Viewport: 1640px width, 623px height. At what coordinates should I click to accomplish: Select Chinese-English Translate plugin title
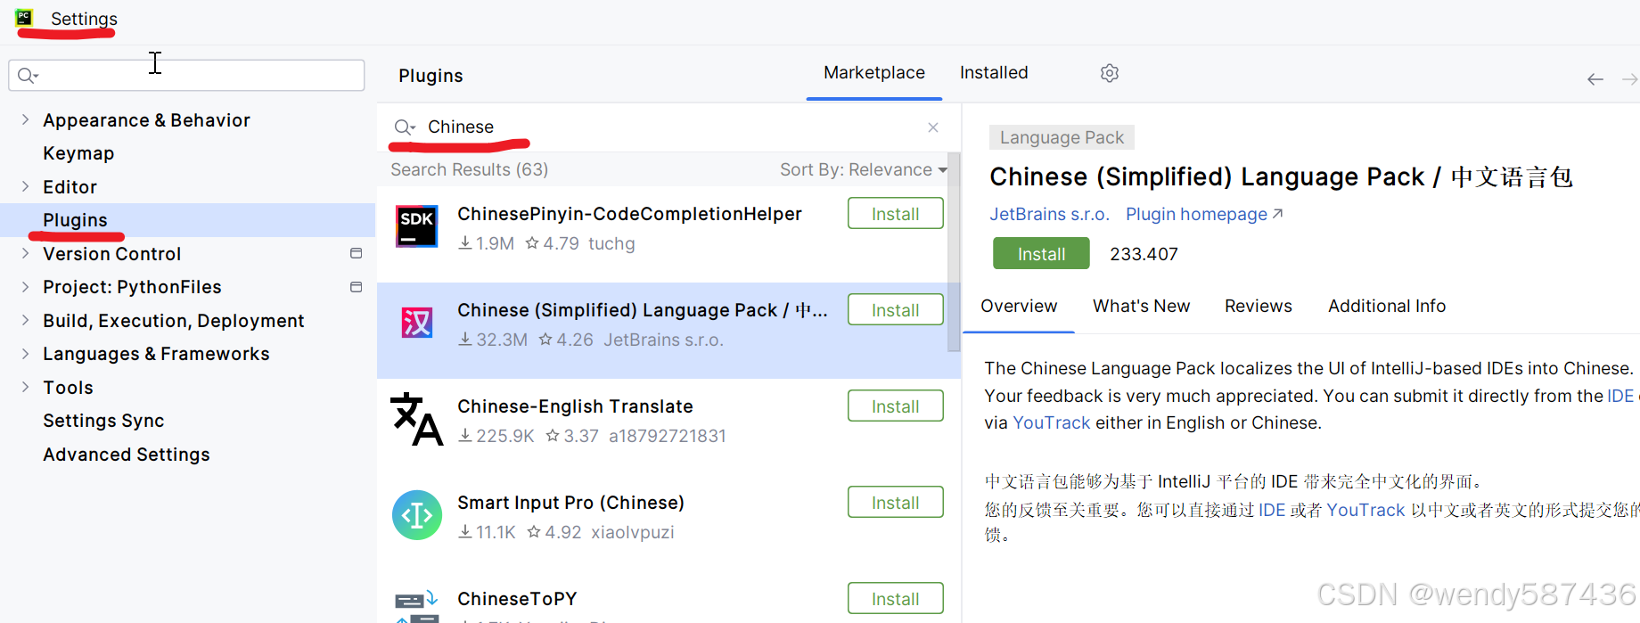point(575,406)
